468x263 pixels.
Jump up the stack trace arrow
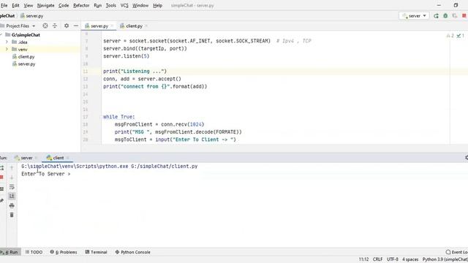12,168
